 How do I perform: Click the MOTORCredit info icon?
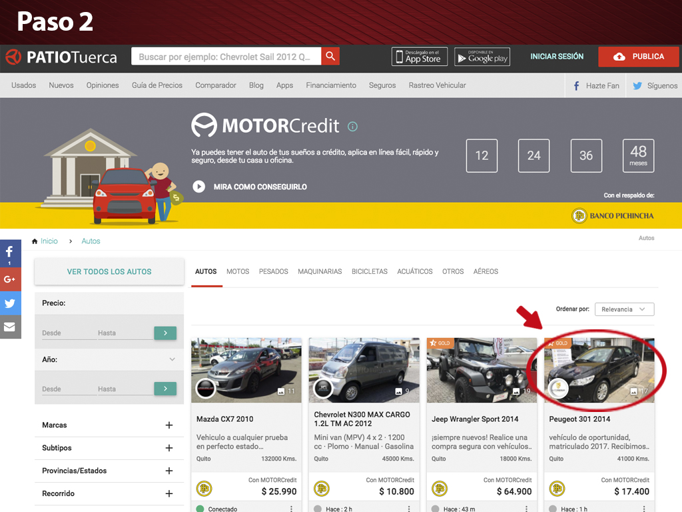click(x=352, y=127)
